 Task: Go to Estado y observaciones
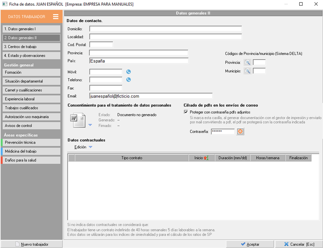tap(31, 55)
